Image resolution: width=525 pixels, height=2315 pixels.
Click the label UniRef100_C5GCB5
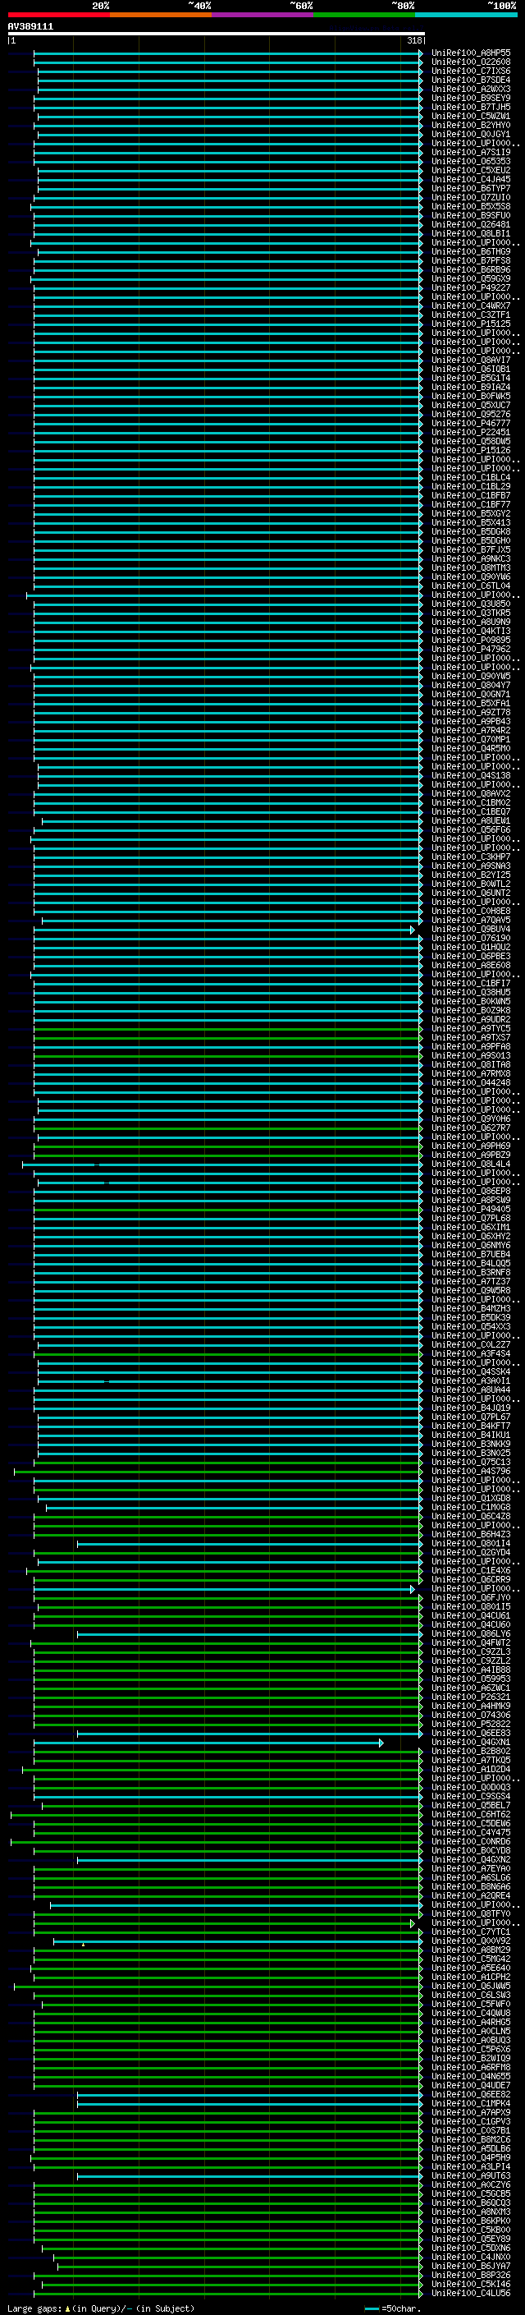(471, 2193)
